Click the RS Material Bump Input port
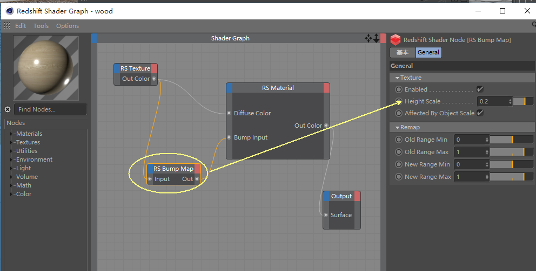 point(230,137)
